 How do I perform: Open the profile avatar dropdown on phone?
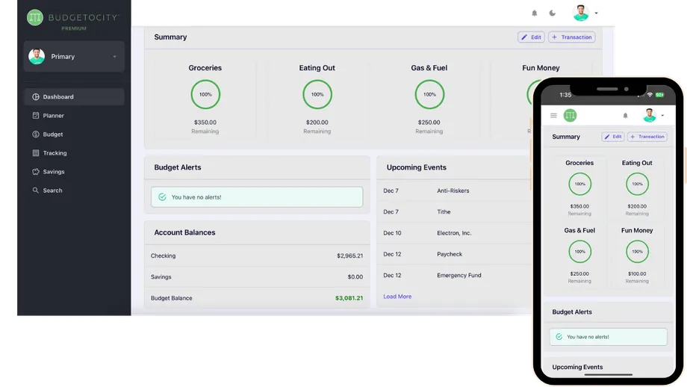pos(652,116)
